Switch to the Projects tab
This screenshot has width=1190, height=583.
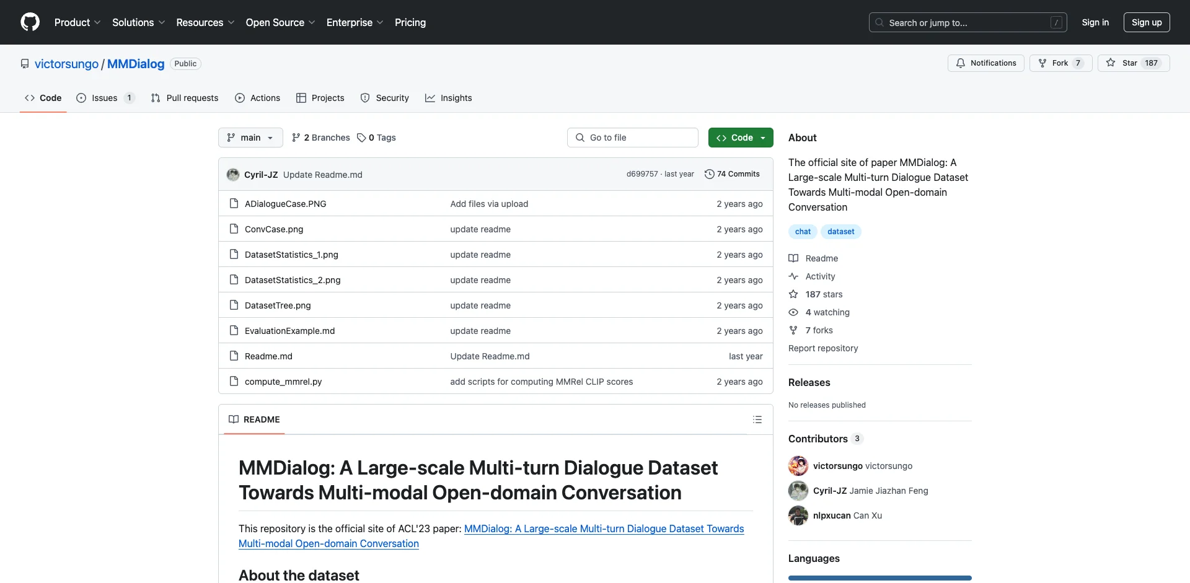(x=320, y=98)
